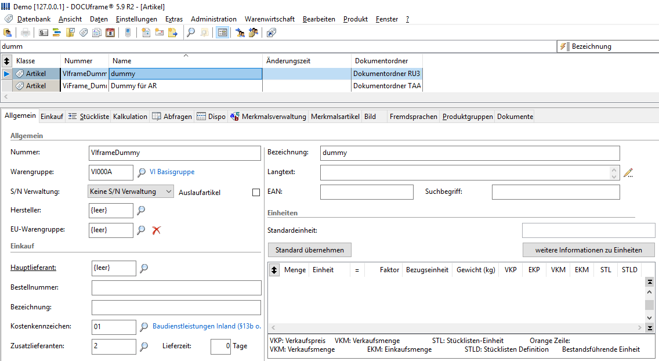Click the Lieferzeit days field
659x361 pixels.
[x=220, y=346]
